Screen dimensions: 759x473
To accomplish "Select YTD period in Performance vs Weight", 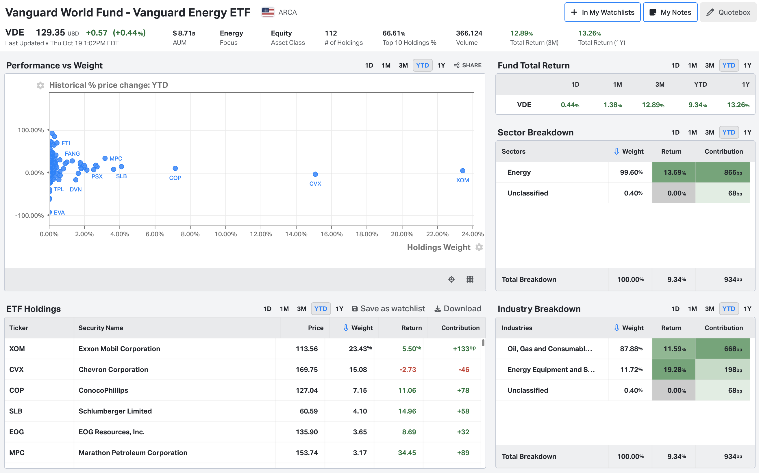I will click(422, 65).
